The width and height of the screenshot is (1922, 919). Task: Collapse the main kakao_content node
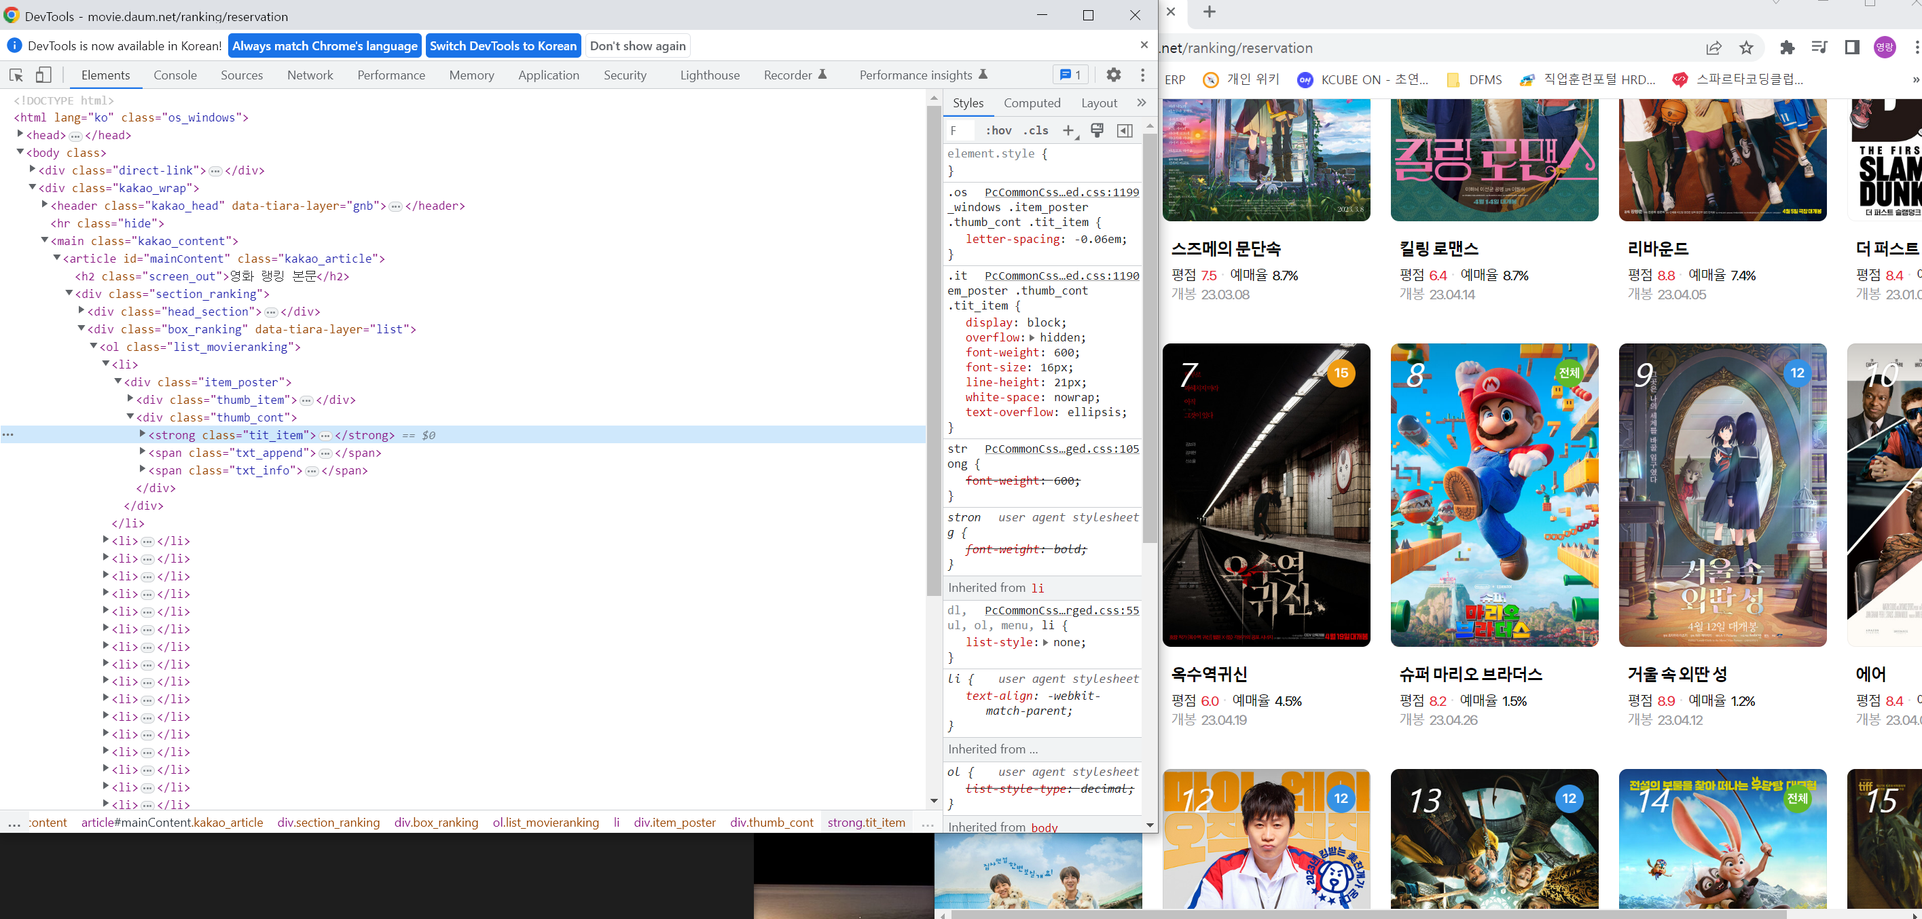point(44,240)
